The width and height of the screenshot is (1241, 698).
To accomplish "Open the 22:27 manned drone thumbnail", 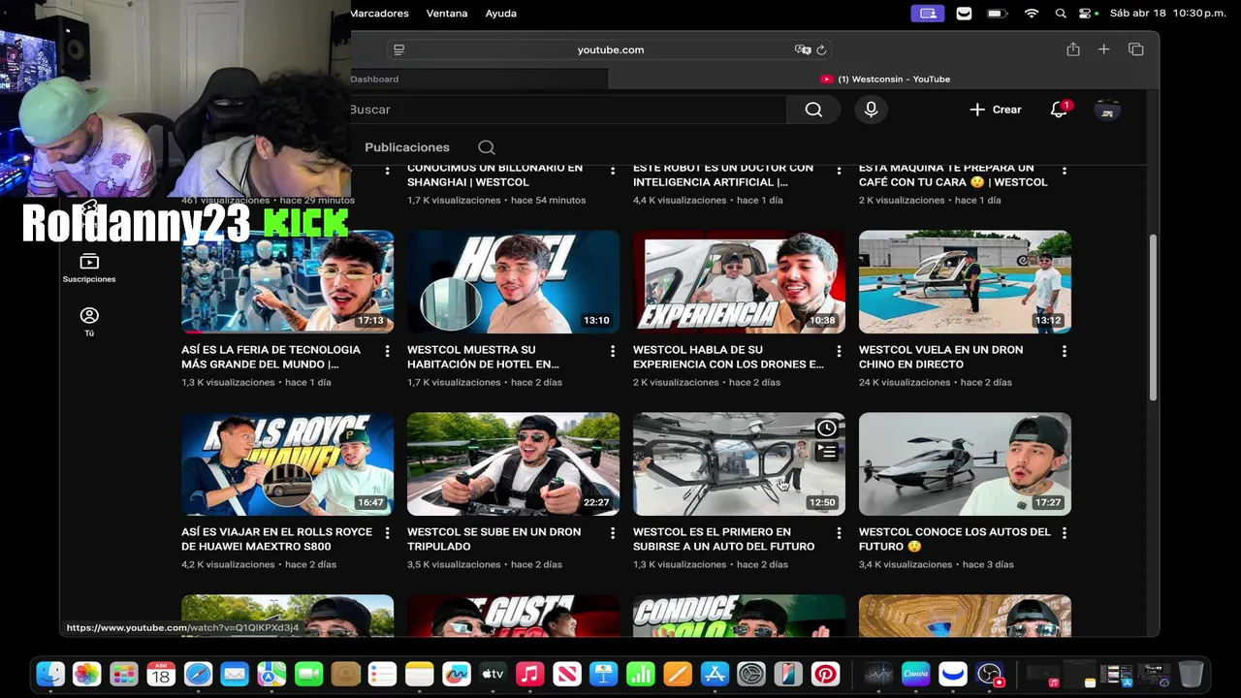I will (x=513, y=464).
